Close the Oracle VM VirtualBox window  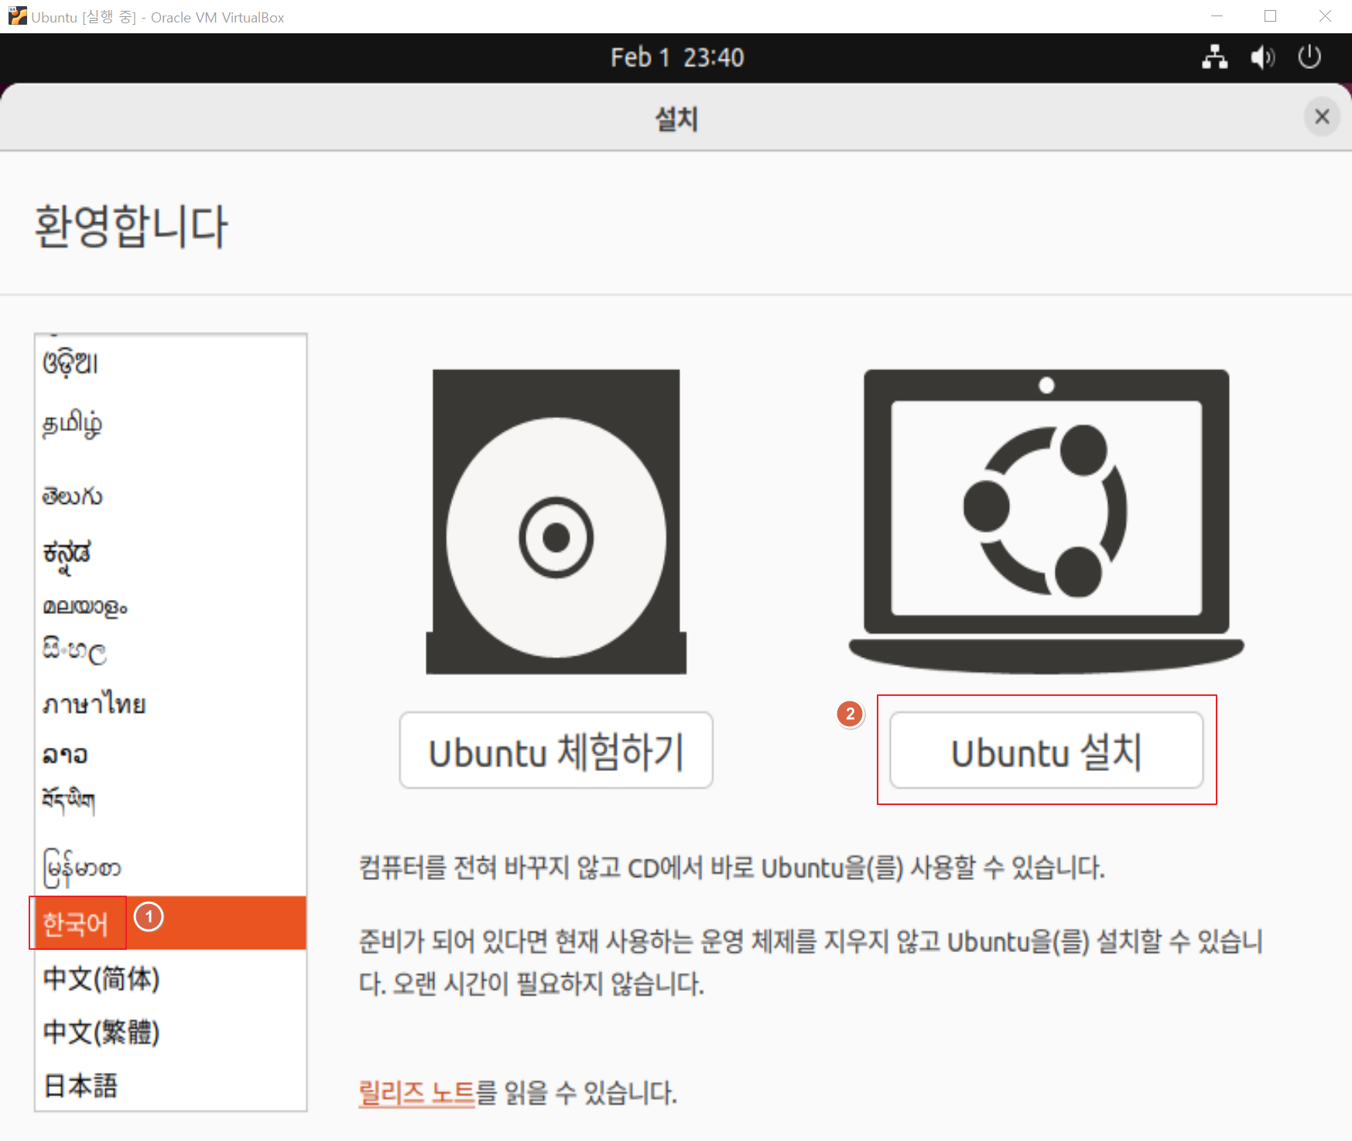[1325, 16]
